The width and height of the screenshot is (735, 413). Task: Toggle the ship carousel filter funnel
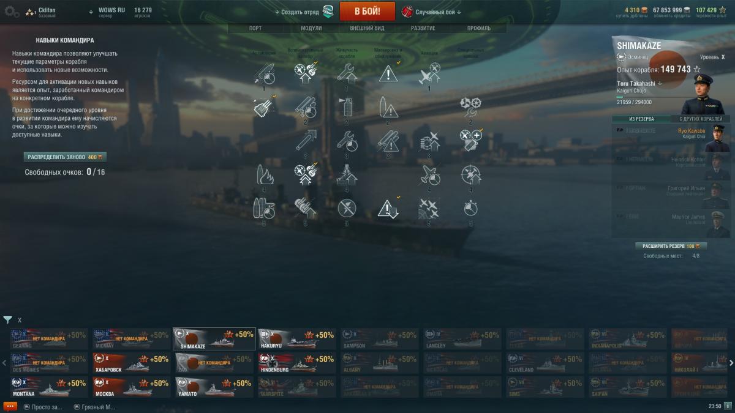coord(7,320)
